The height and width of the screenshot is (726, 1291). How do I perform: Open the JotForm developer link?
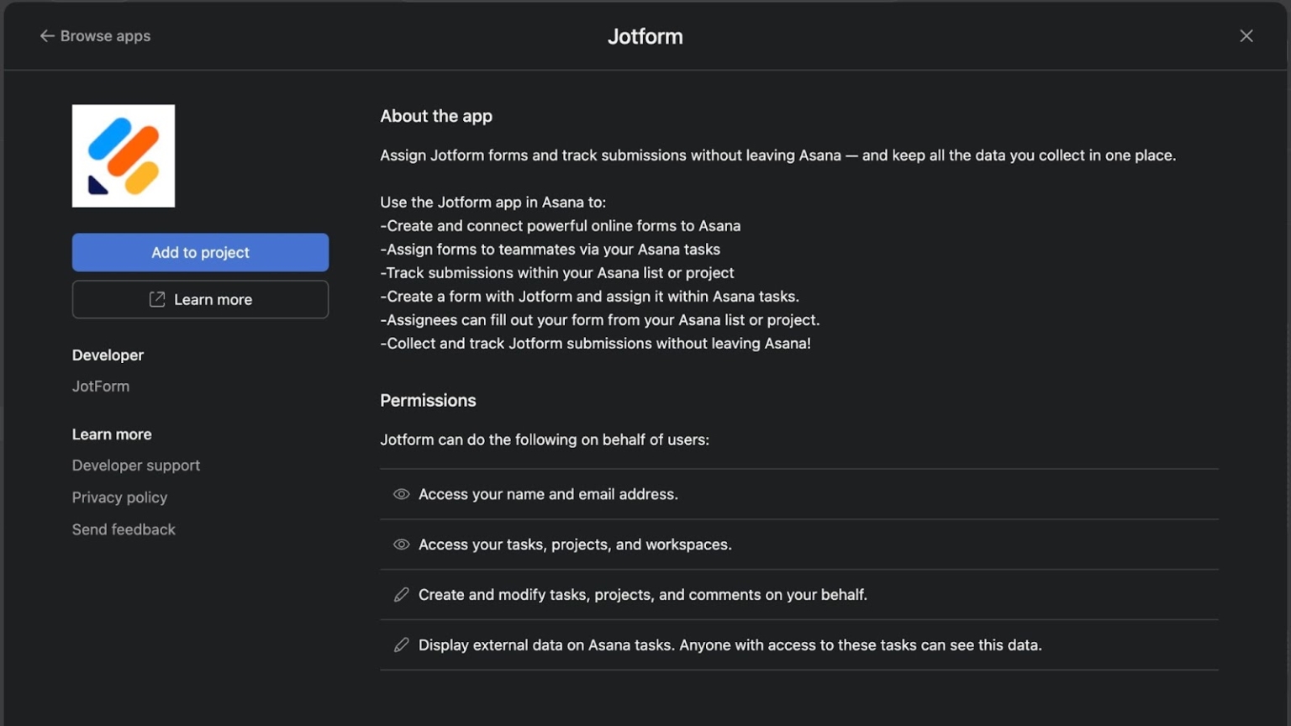click(100, 386)
